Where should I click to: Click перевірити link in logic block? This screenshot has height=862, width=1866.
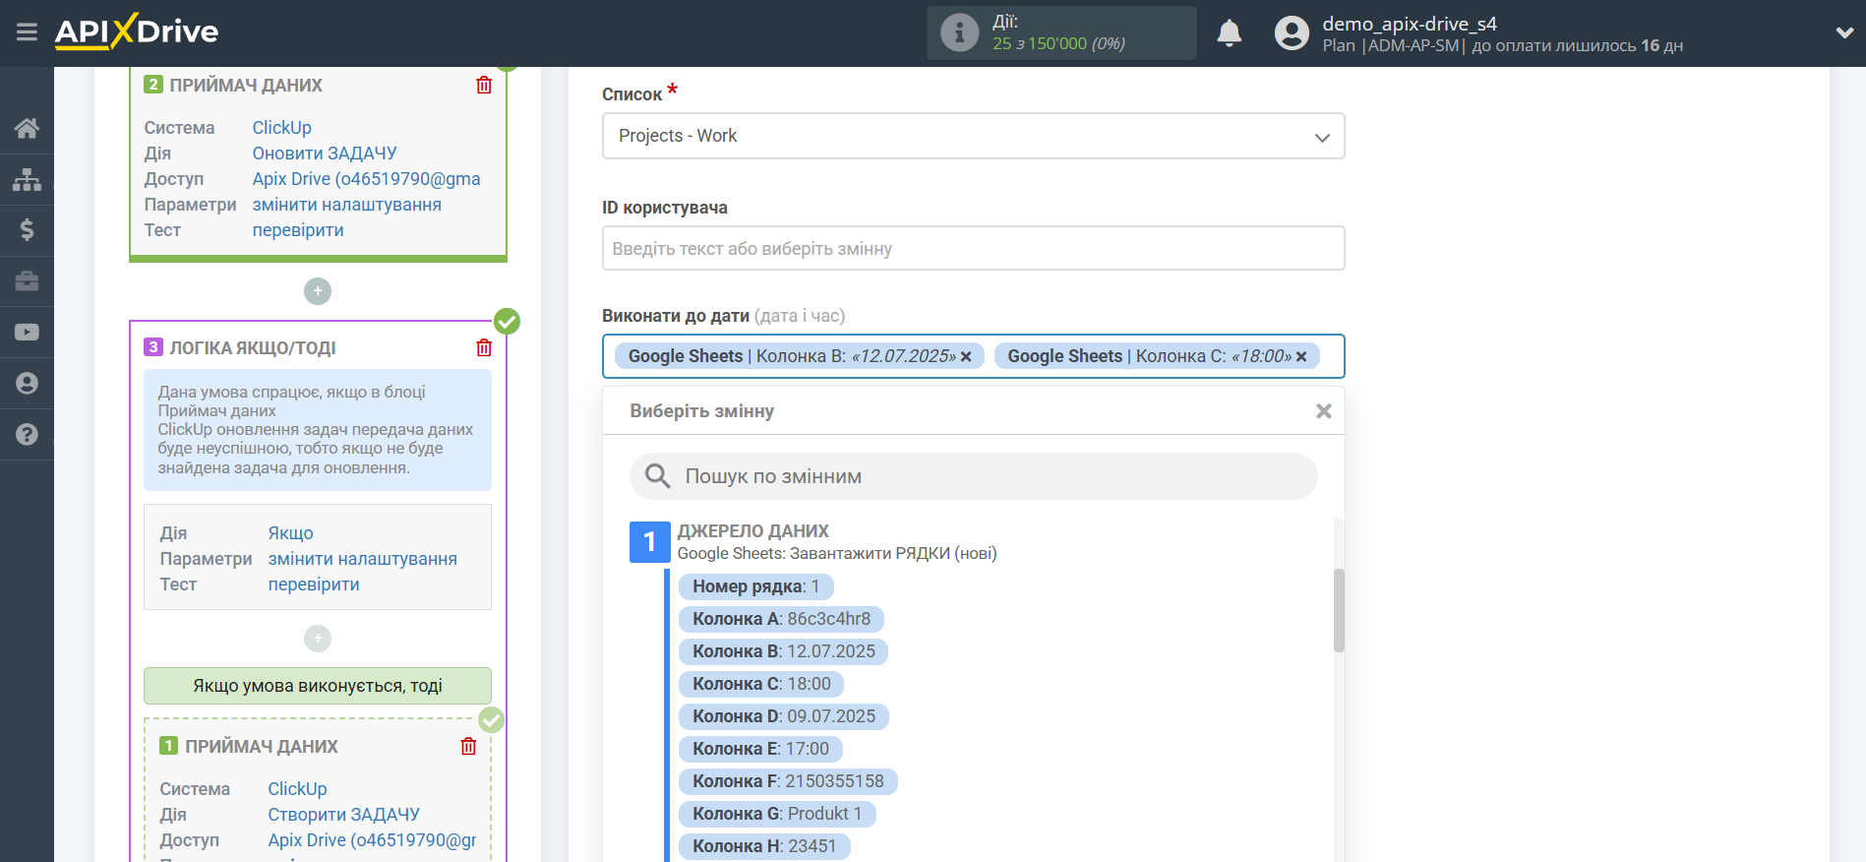[x=314, y=585]
